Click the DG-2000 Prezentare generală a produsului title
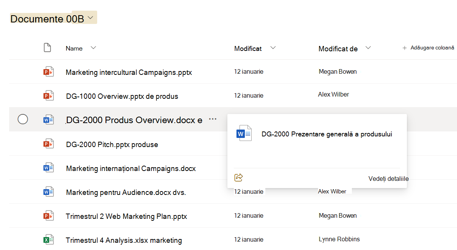Viewport: 457px width, 250px height. tap(327, 134)
